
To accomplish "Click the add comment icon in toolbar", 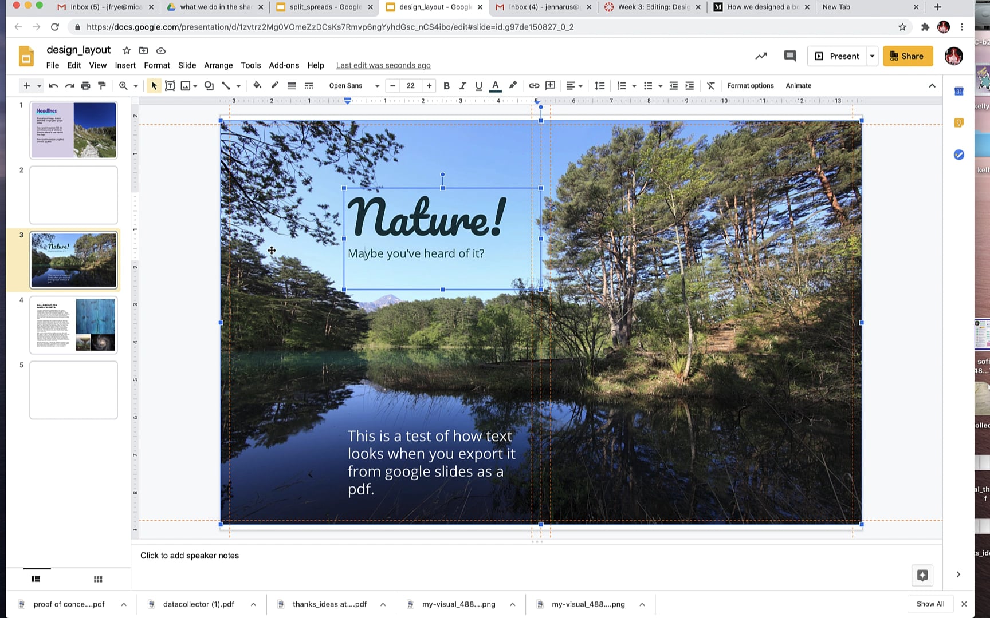I will pyautogui.click(x=551, y=86).
